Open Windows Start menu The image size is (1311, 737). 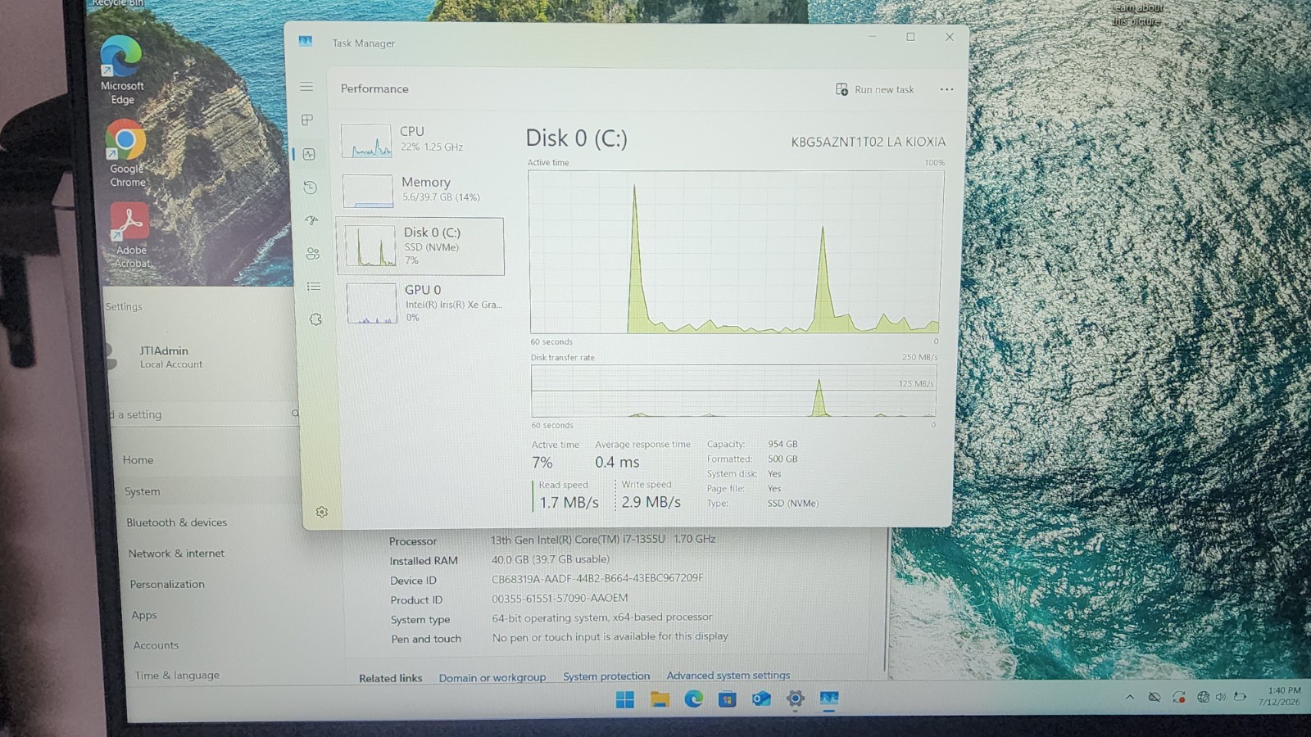point(625,699)
